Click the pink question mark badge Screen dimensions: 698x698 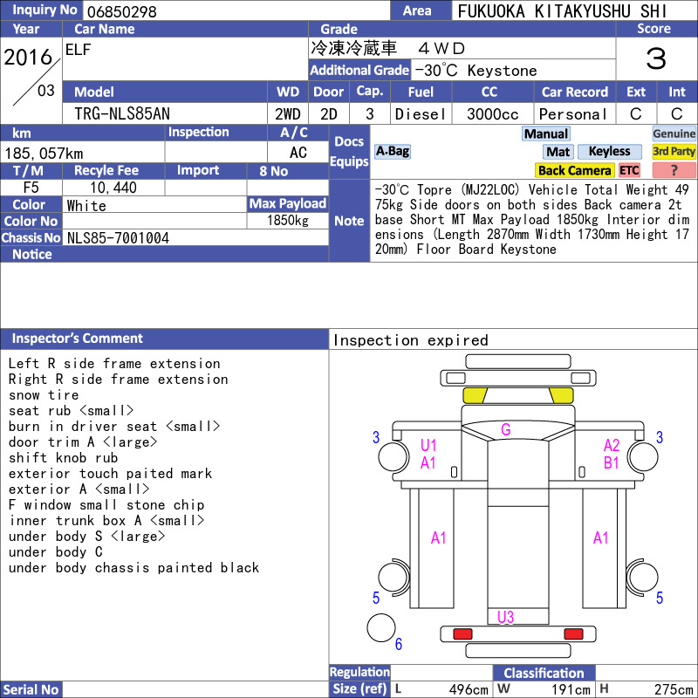(674, 170)
